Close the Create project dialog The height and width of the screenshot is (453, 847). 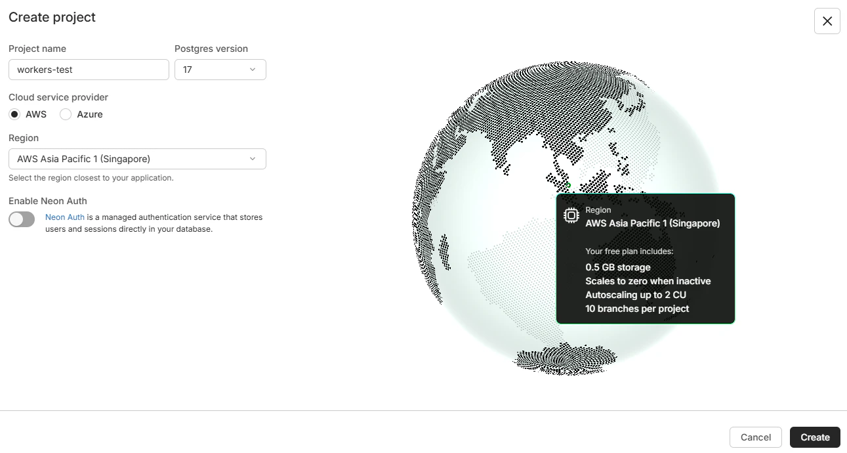[x=827, y=21]
